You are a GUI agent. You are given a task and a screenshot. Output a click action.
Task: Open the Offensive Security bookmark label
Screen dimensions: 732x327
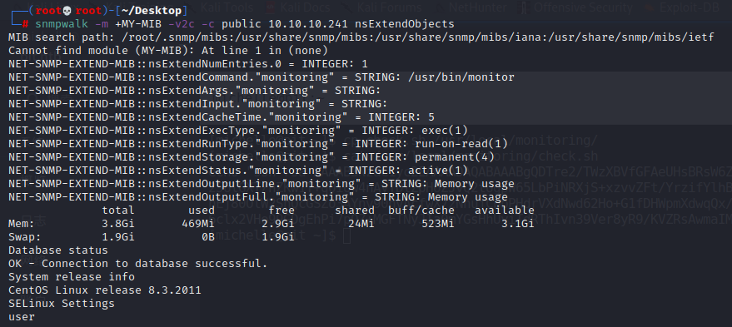click(x=583, y=7)
